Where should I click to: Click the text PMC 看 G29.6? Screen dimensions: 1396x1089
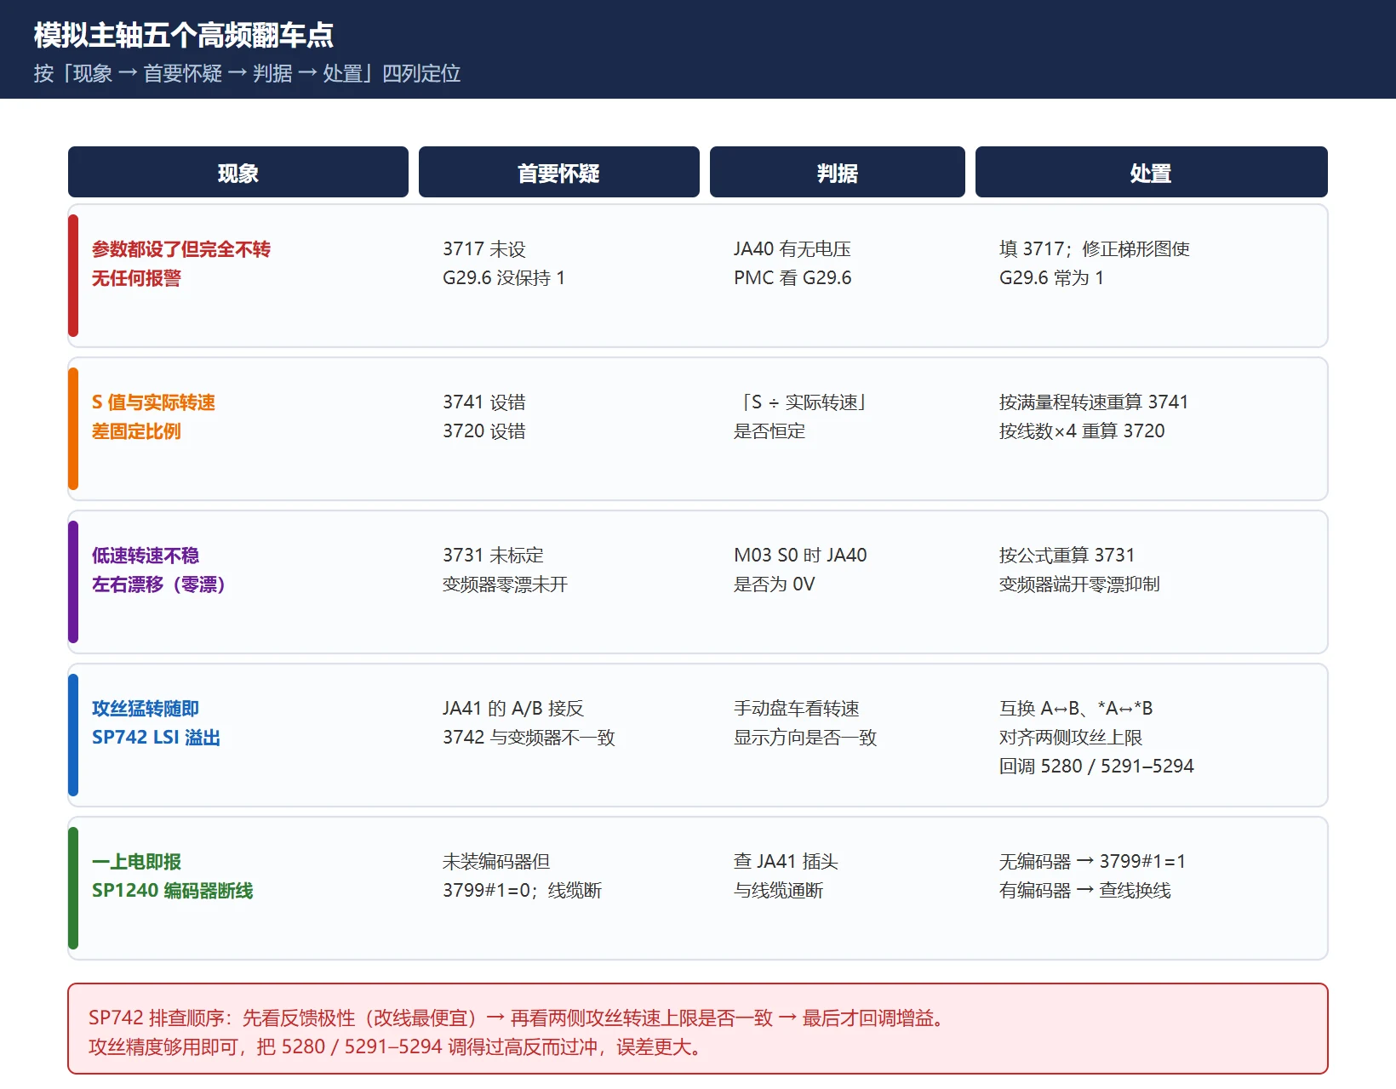pos(792,278)
